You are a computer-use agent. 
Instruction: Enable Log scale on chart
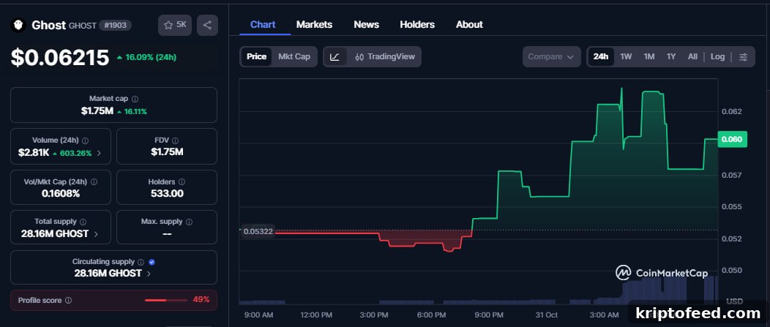[x=717, y=57]
